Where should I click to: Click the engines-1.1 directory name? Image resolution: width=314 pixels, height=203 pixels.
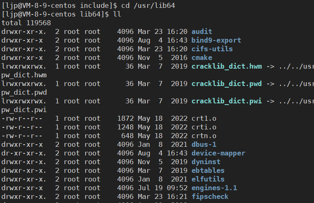pyautogui.click(x=214, y=188)
